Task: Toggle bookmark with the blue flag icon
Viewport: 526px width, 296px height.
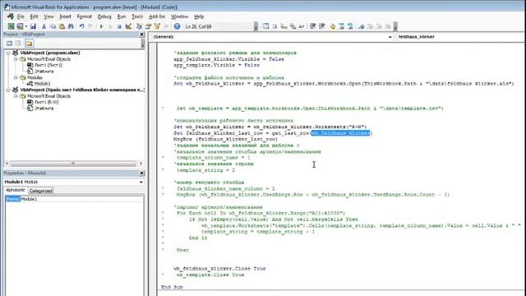Action: [362, 26]
